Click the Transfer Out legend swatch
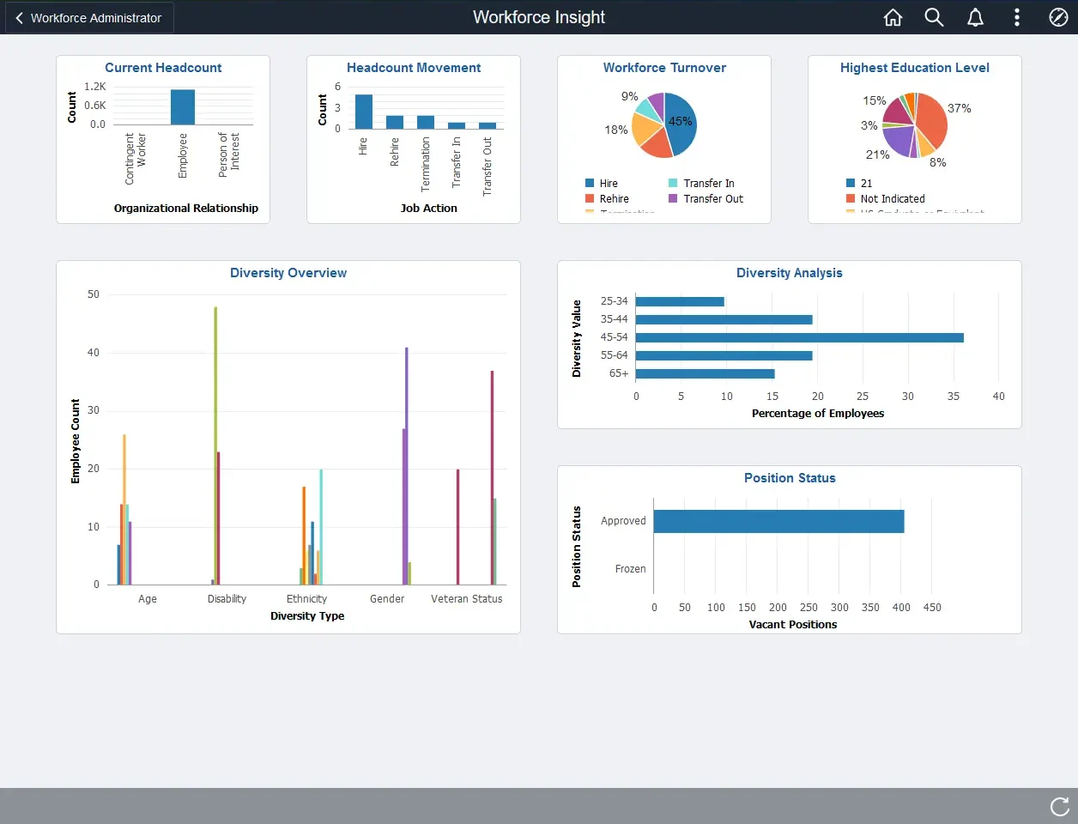 click(x=673, y=198)
